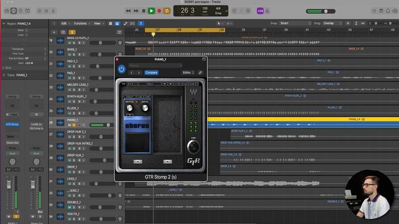Solo the MELODY LEAD_1 track
399x224 pixels.
point(74,90)
